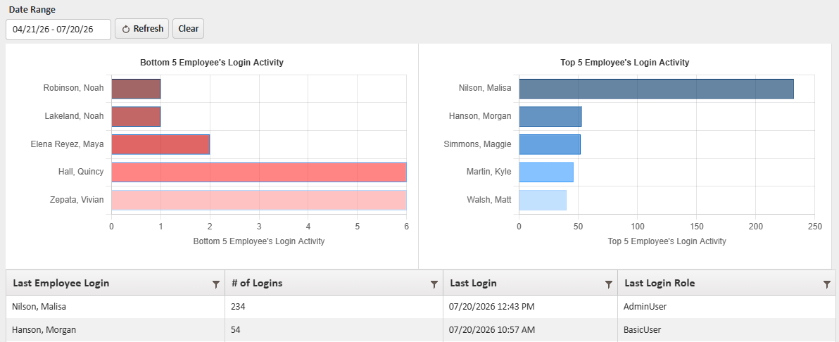Click the Walsh, Matt light blue bar
This screenshot has width=839, height=342.
543,200
